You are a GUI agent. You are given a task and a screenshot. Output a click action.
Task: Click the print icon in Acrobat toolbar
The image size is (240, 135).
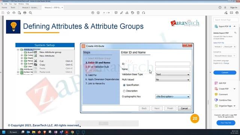25,13
